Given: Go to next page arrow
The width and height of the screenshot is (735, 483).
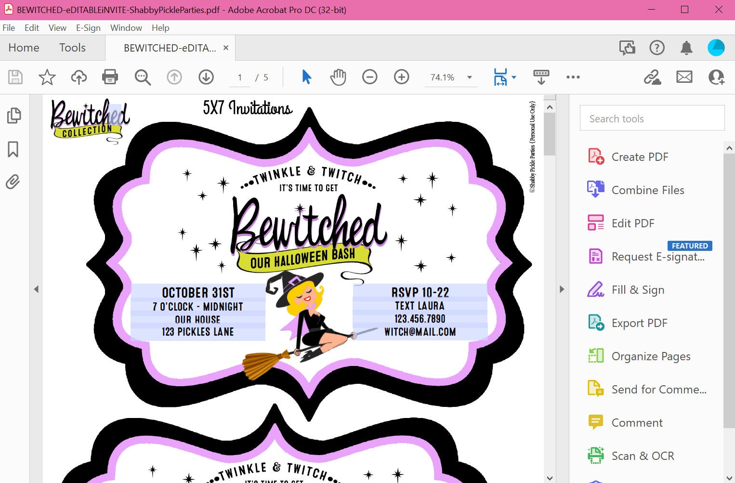Looking at the screenshot, I should (x=206, y=77).
